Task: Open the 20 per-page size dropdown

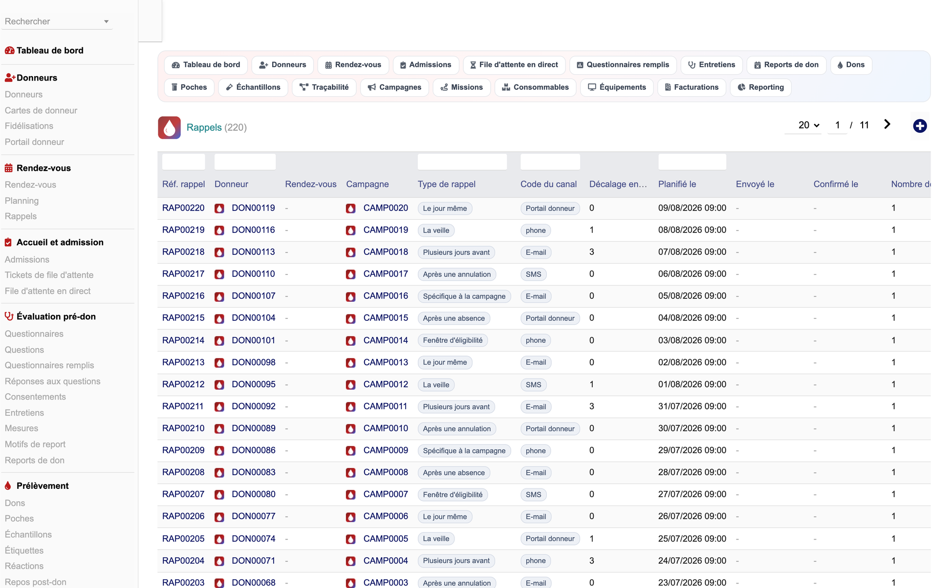Action: coord(808,125)
